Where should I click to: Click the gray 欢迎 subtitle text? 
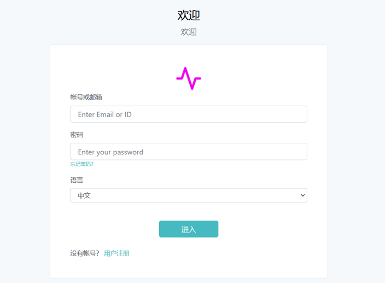pos(189,32)
